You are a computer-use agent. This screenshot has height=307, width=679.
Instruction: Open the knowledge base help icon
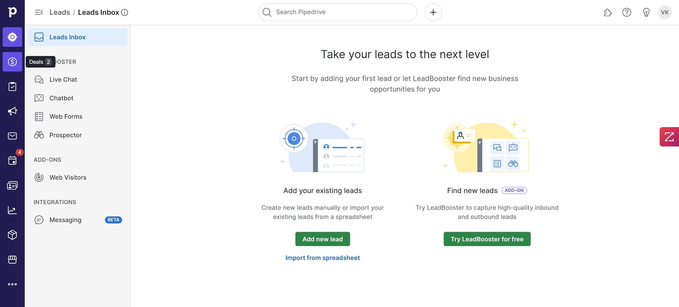point(627,12)
